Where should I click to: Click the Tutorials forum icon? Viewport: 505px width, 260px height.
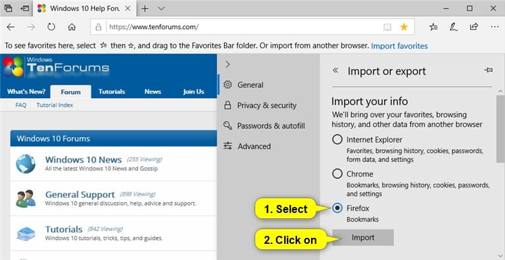point(26,234)
